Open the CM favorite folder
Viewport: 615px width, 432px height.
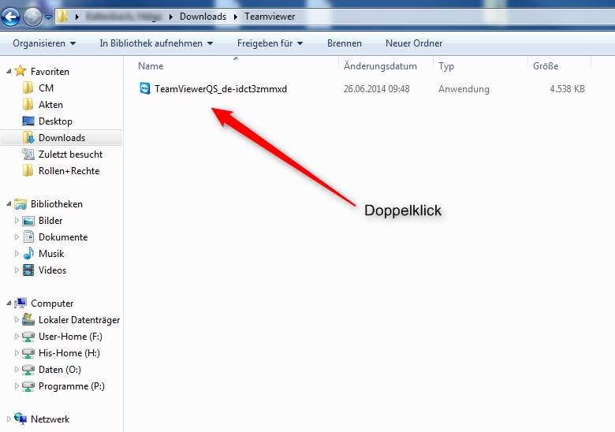(46, 88)
